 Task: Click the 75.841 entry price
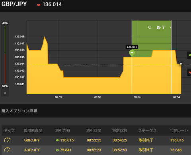coord(66,150)
